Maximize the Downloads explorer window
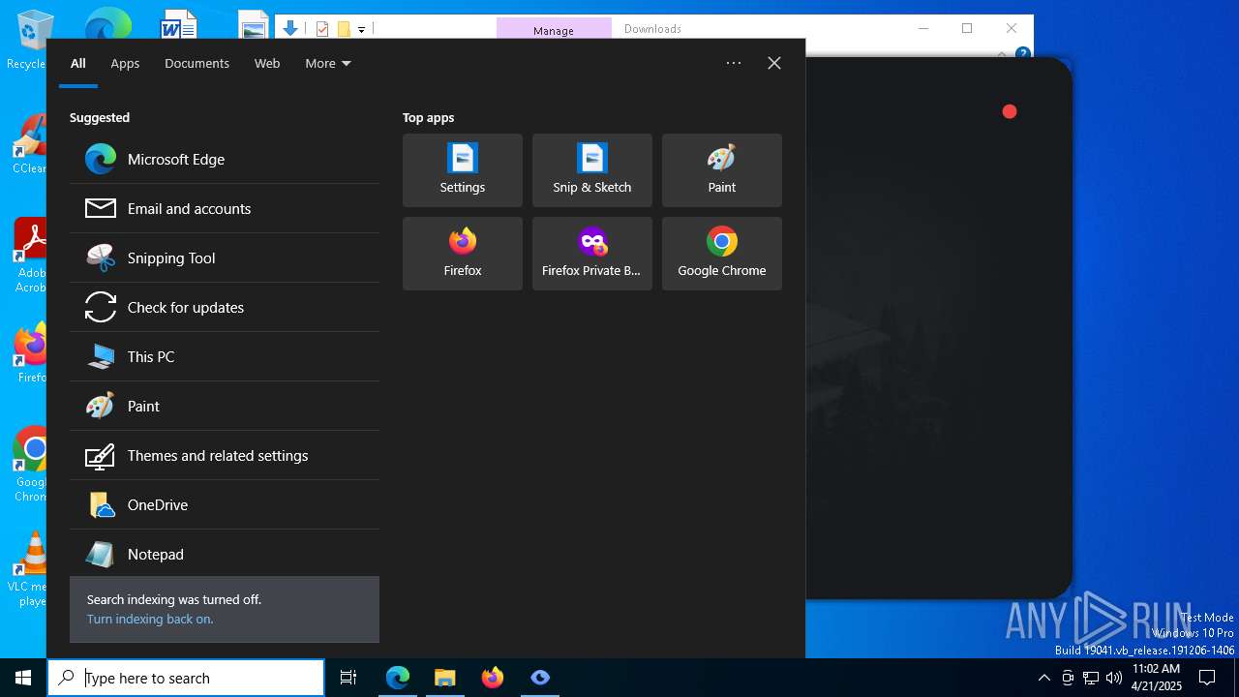This screenshot has height=697, width=1239. 967,28
